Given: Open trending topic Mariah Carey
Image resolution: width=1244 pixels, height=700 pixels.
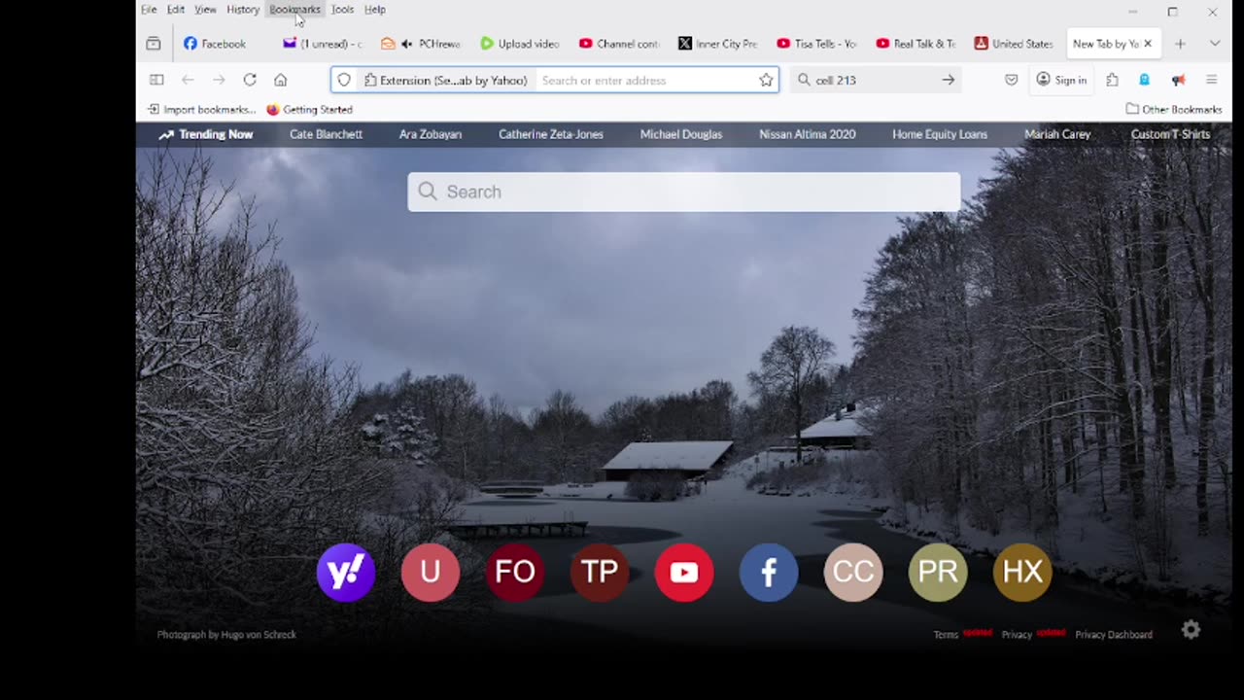Looking at the screenshot, I should pyautogui.click(x=1057, y=134).
